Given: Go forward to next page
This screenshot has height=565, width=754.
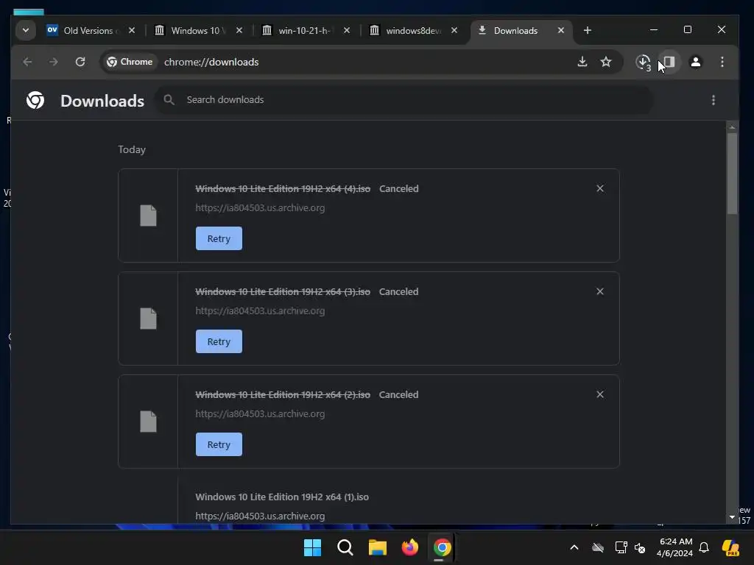Looking at the screenshot, I should 53,62.
